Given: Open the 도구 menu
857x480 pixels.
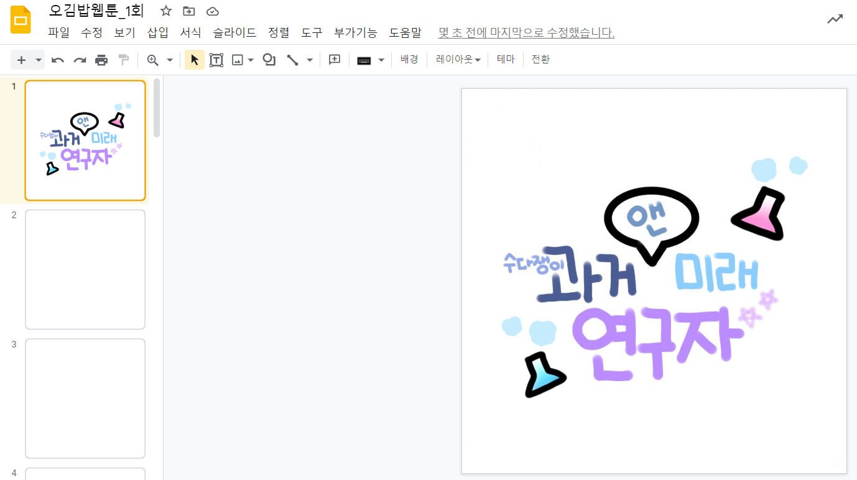Looking at the screenshot, I should tap(312, 32).
